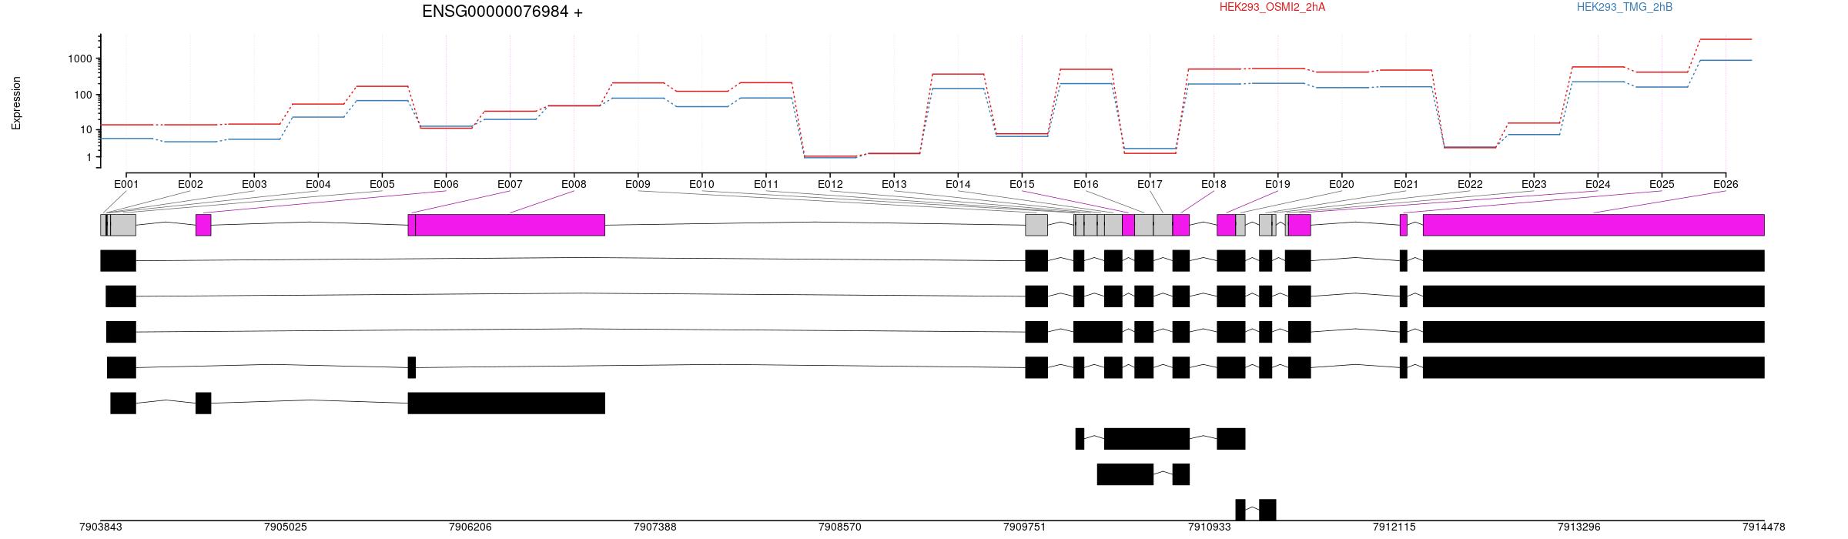
Task: Click the E024 exon label
Action: [1598, 184]
